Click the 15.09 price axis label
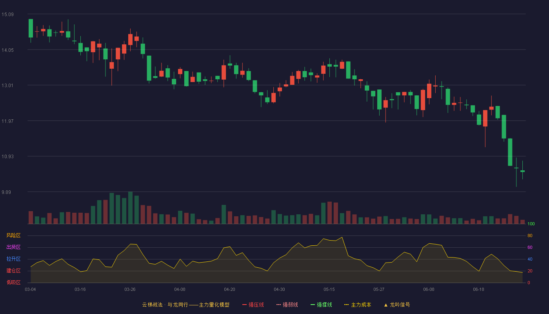This screenshot has width=549, height=314. pos(7,15)
